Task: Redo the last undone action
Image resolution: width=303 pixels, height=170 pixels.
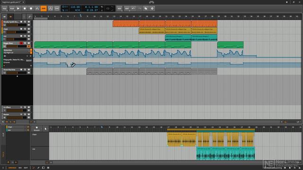Action: click(x=140, y=8)
